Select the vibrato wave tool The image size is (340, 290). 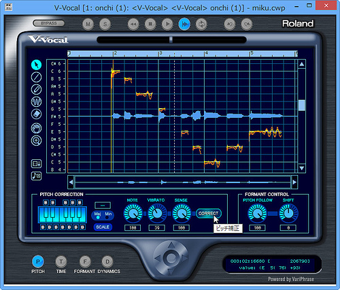(36, 101)
